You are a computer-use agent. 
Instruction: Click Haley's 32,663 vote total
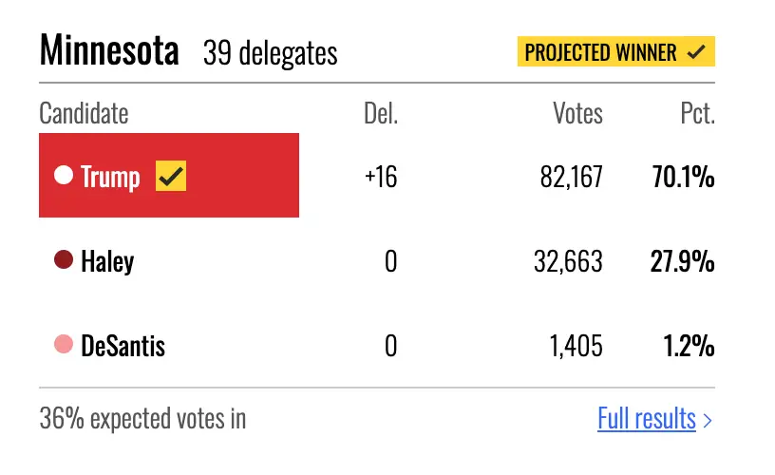[568, 261]
